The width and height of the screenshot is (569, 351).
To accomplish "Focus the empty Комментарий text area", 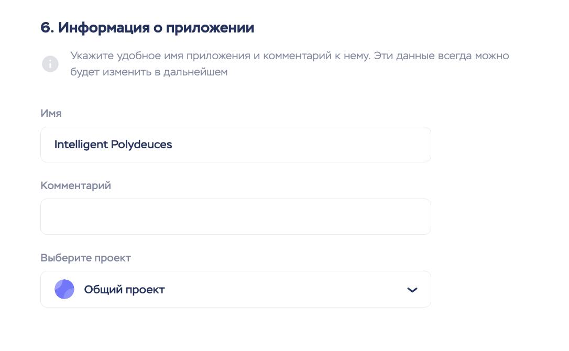I will [235, 216].
